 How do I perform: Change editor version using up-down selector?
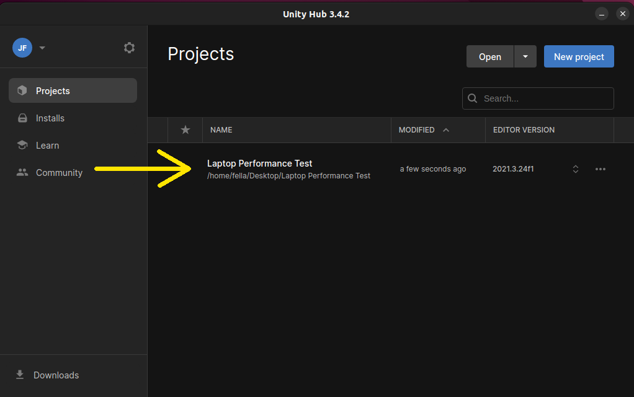tap(575, 169)
